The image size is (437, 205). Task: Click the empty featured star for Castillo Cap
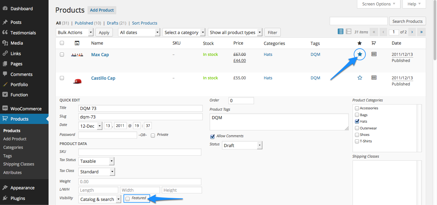pyautogui.click(x=359, y=78)
